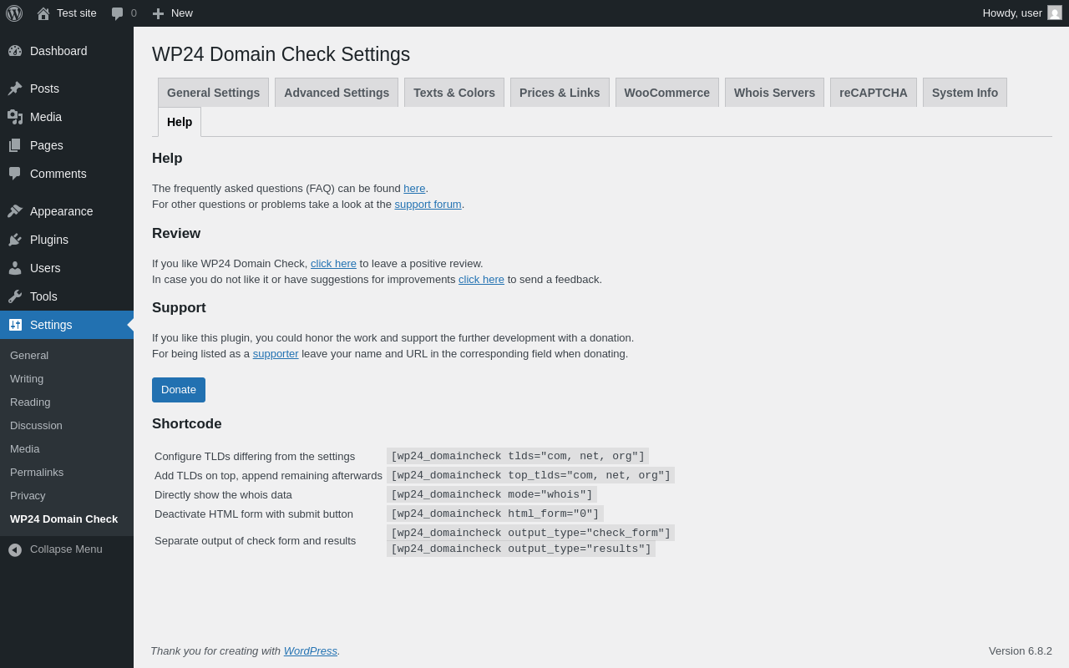Open the Dashboard menu label
This screenshot has width=1069, height=668.
click(x=58, y=51)
